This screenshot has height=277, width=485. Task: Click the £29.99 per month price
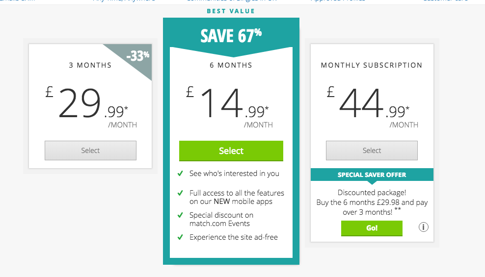(91, 107)
